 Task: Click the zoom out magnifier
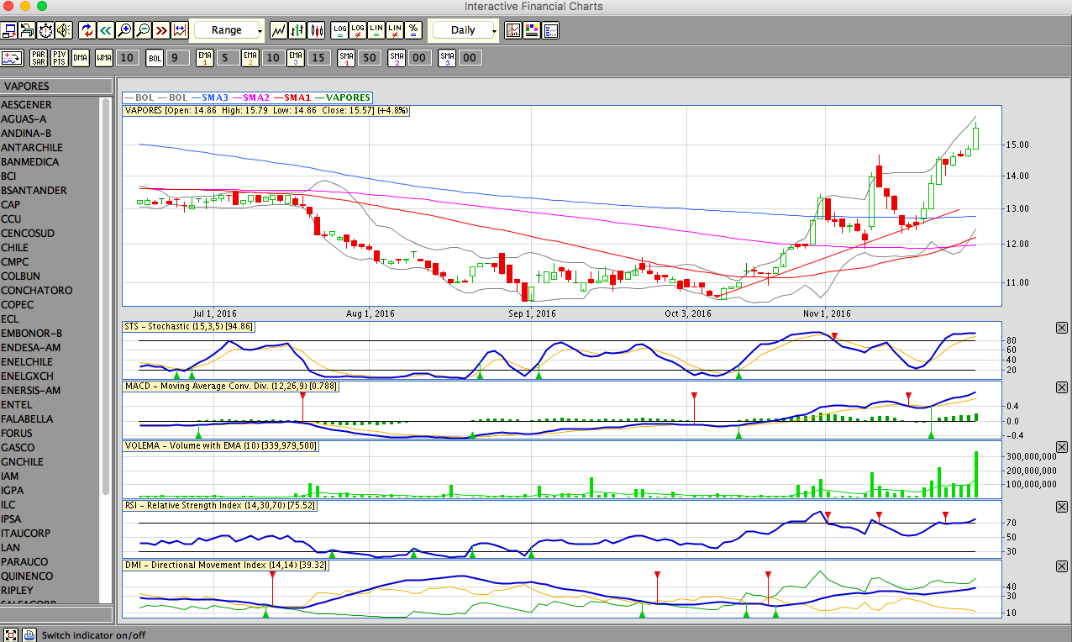pyautogui.click(x=143, y=30)
